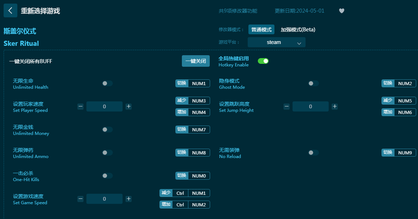
Task: Click 切换 NUM2 hotkey for Ghost Mode
Action: click(x=398, y=83)
